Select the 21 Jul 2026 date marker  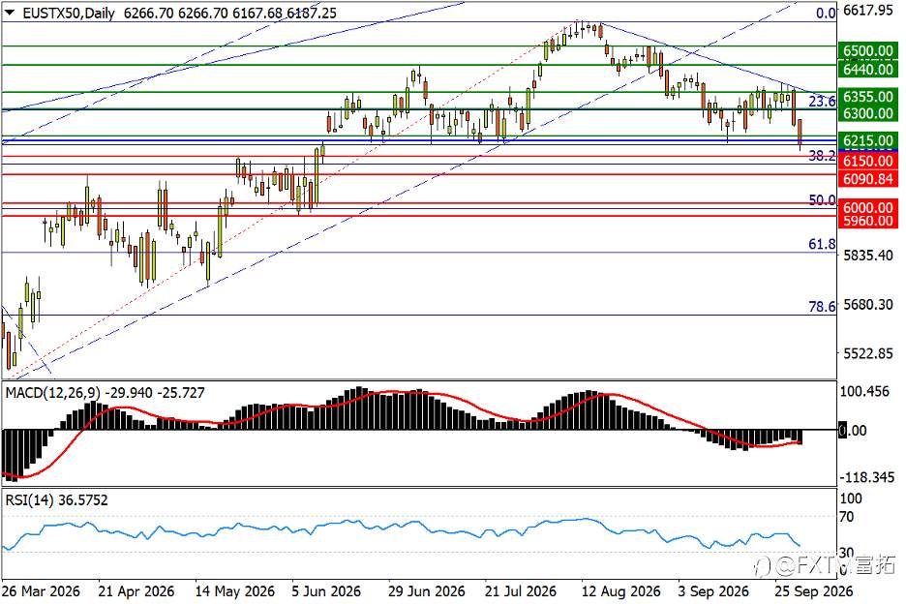pos(521,591)
